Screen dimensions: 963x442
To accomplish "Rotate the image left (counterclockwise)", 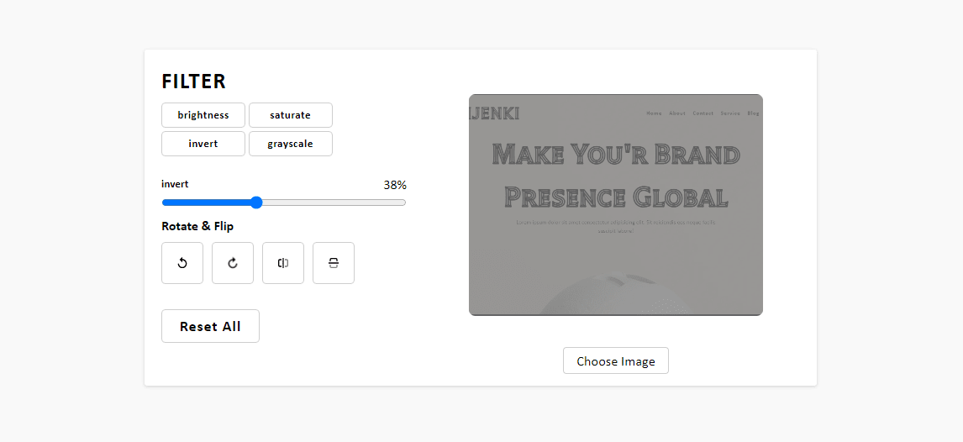I will click(x=182, y=263).
